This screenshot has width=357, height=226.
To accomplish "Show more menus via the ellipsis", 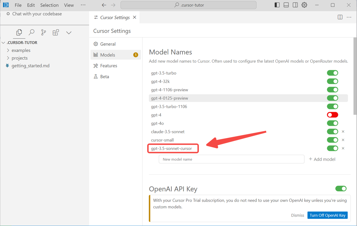I will click(83, 5).
